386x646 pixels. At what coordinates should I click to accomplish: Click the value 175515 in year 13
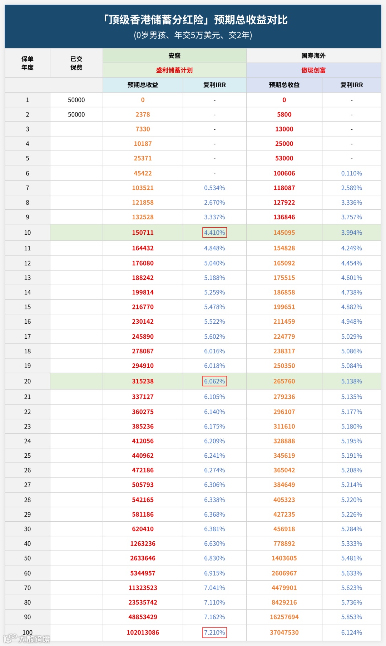point(284,278)
